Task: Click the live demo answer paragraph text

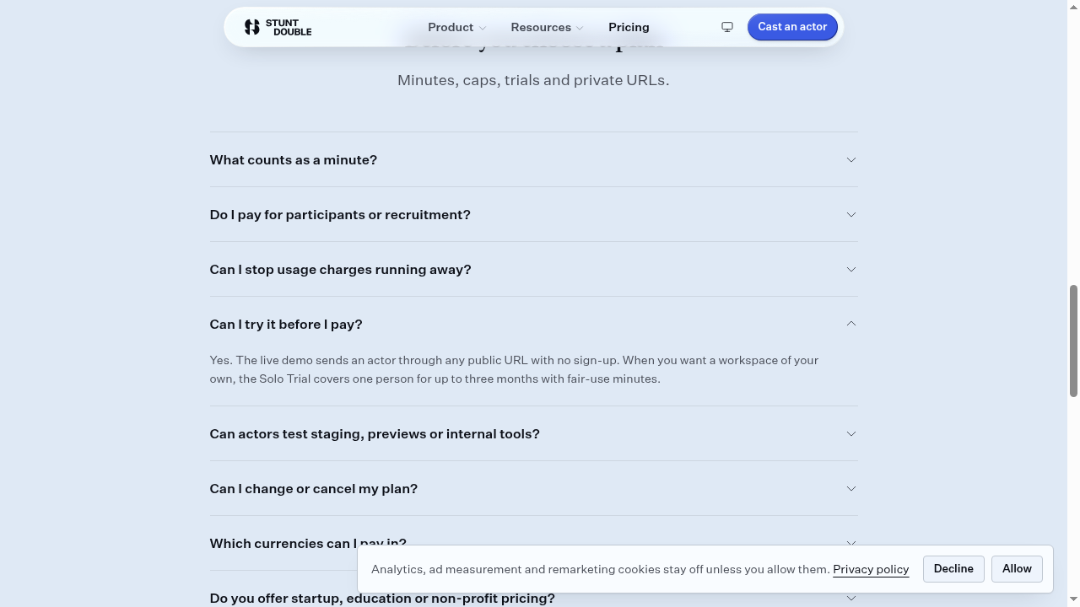Action: pyautogui.click(x=514, y=369)
